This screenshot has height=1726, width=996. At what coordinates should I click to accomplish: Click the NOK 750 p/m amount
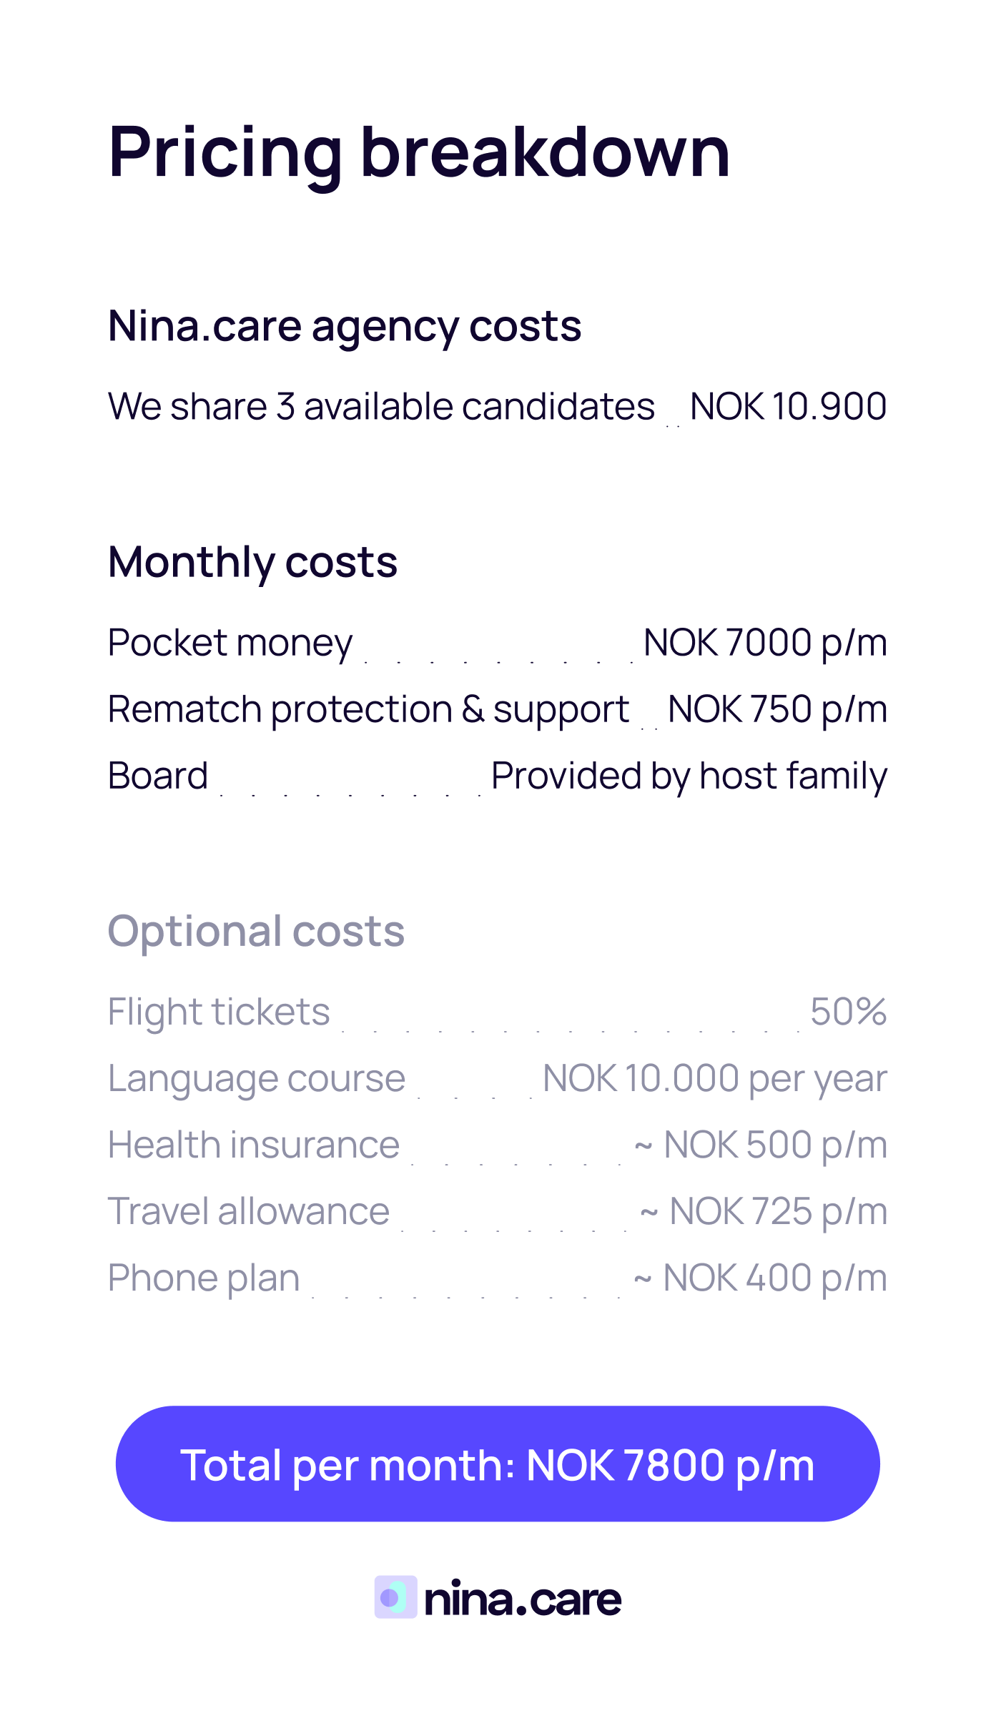(x=777, y=709)
